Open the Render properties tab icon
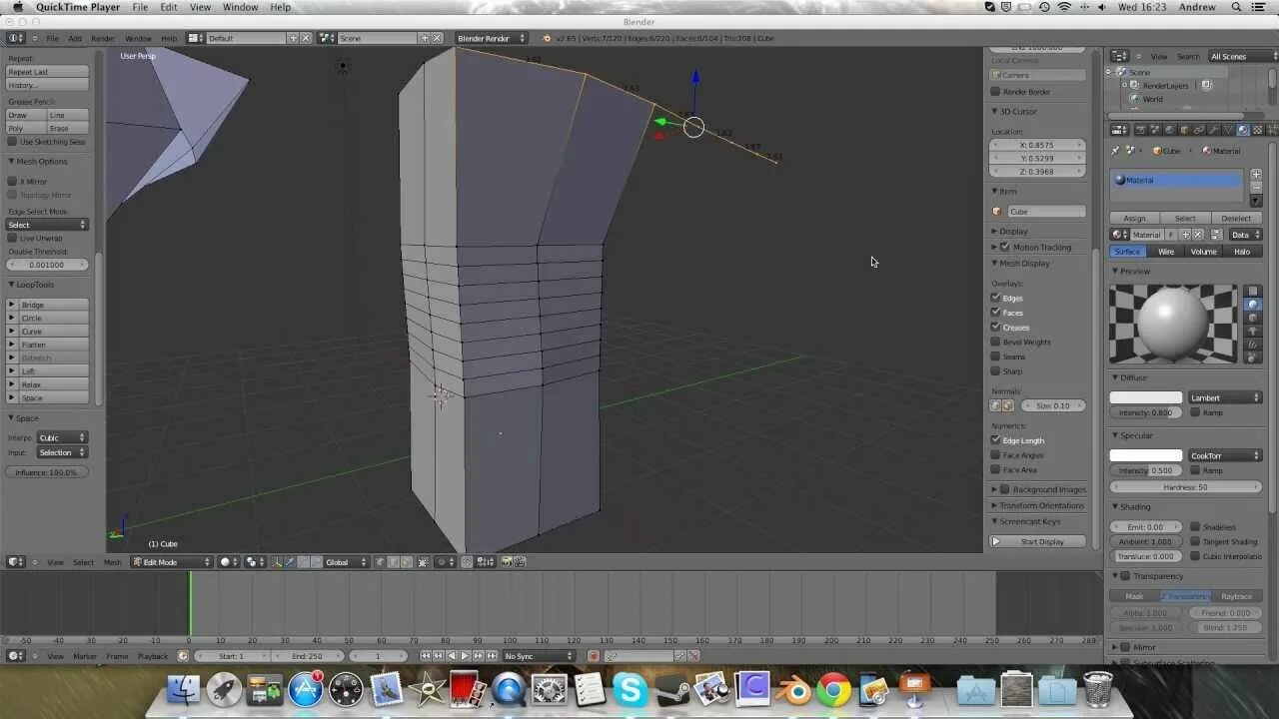The width and height of the screenshot is (1279, 719). tap(1139, 130)
